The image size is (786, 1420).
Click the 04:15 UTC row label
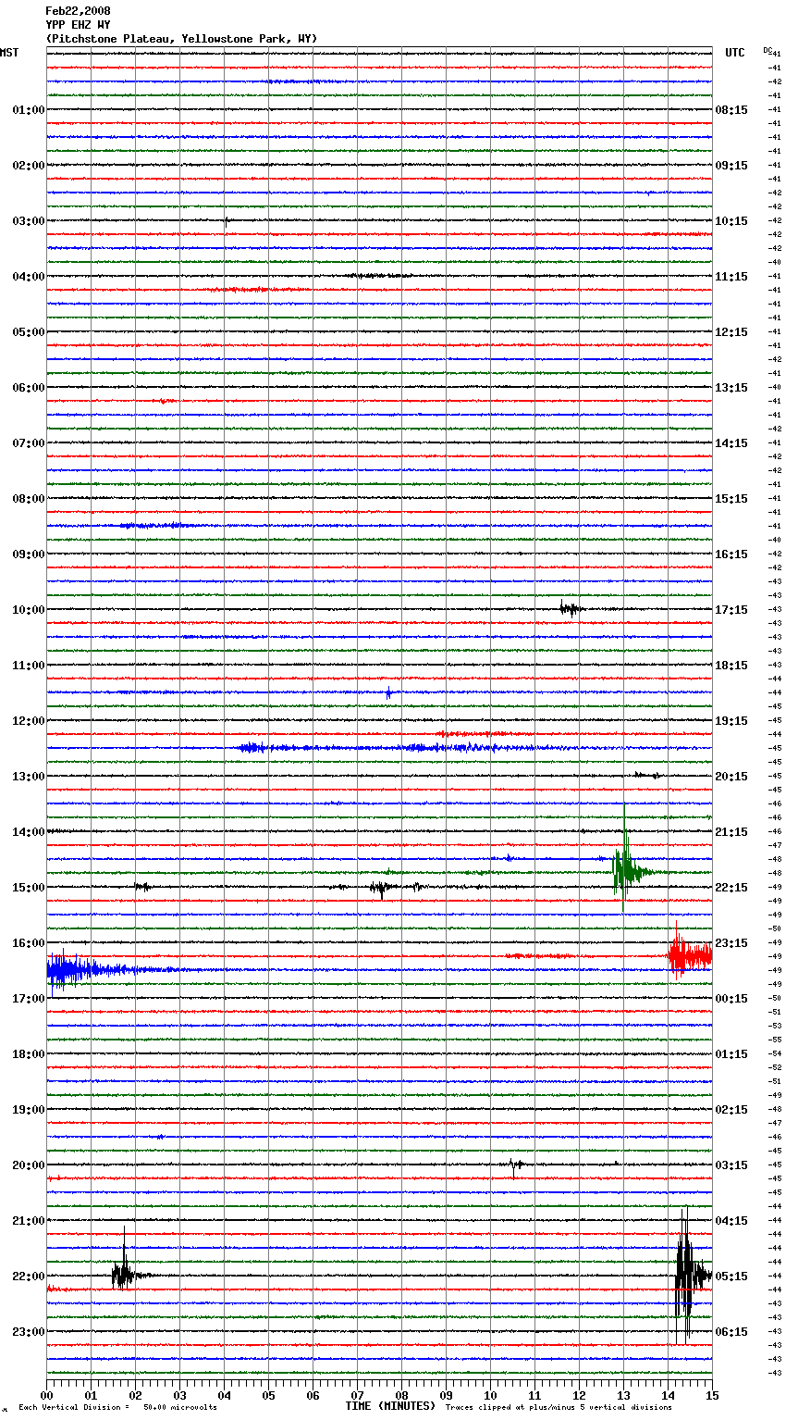(x=731, y=1221)
